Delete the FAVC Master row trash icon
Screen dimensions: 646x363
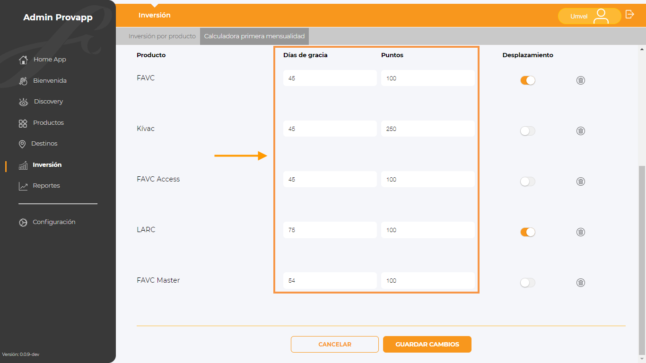tap(581, 283)
